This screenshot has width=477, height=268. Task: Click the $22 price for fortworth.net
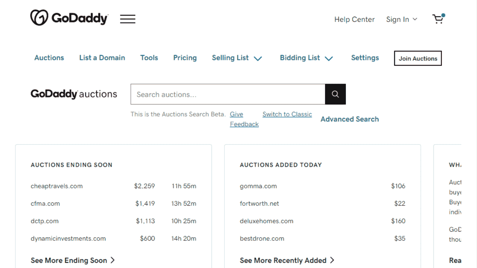tap(400, 204)
